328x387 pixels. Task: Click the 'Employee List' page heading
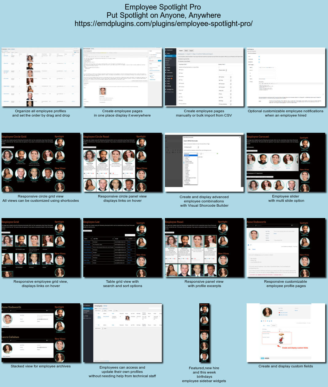pyautogui.click(x=92, y=222)
